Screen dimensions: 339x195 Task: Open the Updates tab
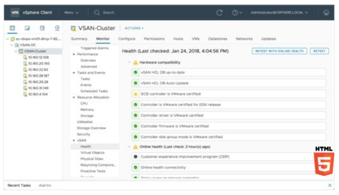coord(269,39)
